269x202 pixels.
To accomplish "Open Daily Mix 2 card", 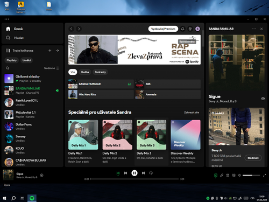I will click(x=117, y=141).
